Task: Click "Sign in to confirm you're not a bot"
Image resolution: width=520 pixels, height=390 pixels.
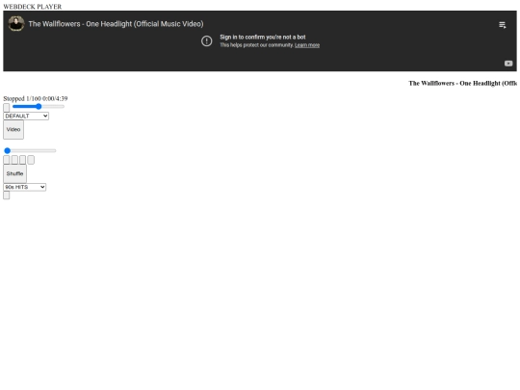Action: click(262, 38)
